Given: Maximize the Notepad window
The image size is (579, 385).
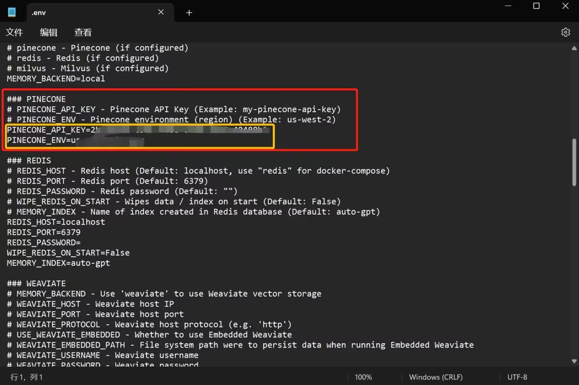Looking at the screenshot, I should [x=536, y=6].
